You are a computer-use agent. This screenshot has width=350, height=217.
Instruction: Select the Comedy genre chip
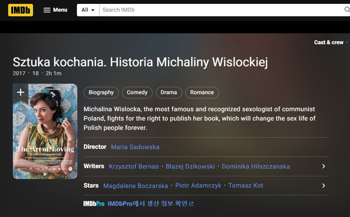pyautogui.click(x=137, y=92)
